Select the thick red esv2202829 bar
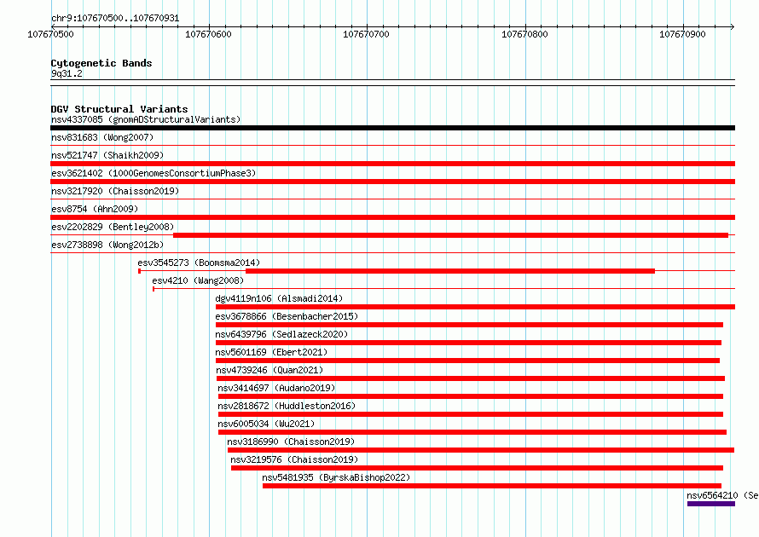 (450, 235)
